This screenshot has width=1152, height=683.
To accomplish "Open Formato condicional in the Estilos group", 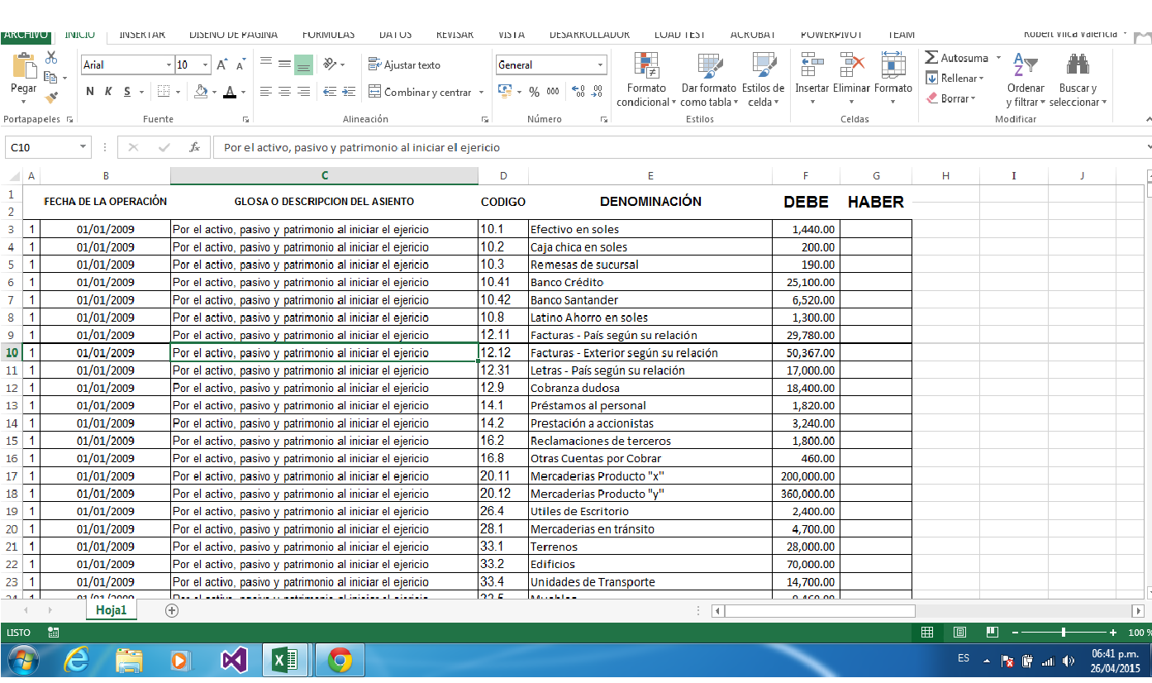I will (647, 79).
